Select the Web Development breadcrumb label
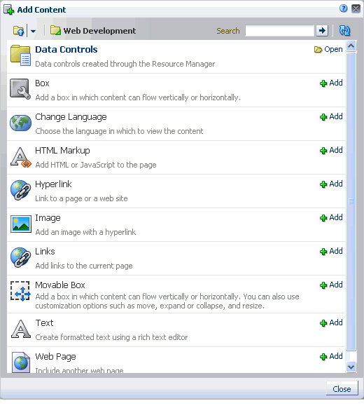 99,31
